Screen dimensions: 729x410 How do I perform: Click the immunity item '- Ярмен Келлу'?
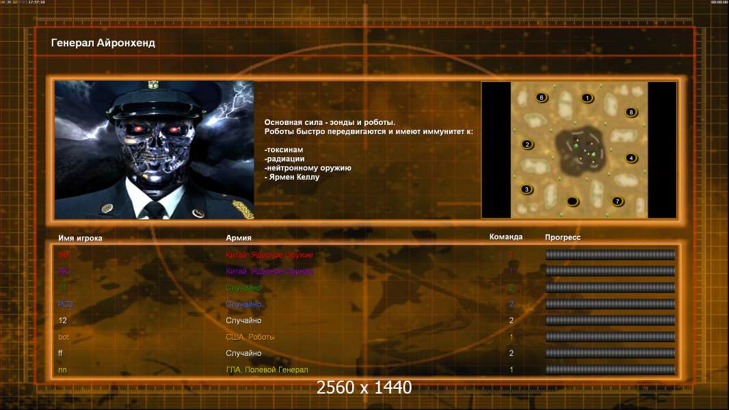click(x=292, y=177)
